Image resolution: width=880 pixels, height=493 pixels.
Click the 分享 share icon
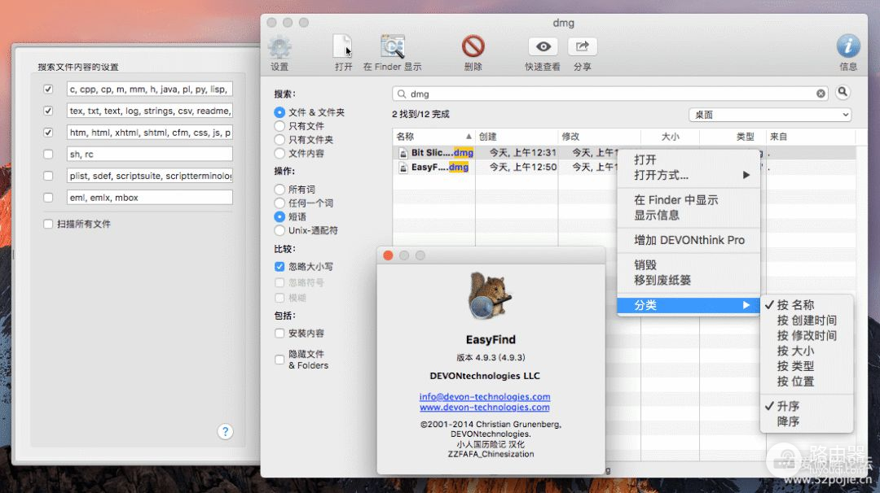point(582,46)
